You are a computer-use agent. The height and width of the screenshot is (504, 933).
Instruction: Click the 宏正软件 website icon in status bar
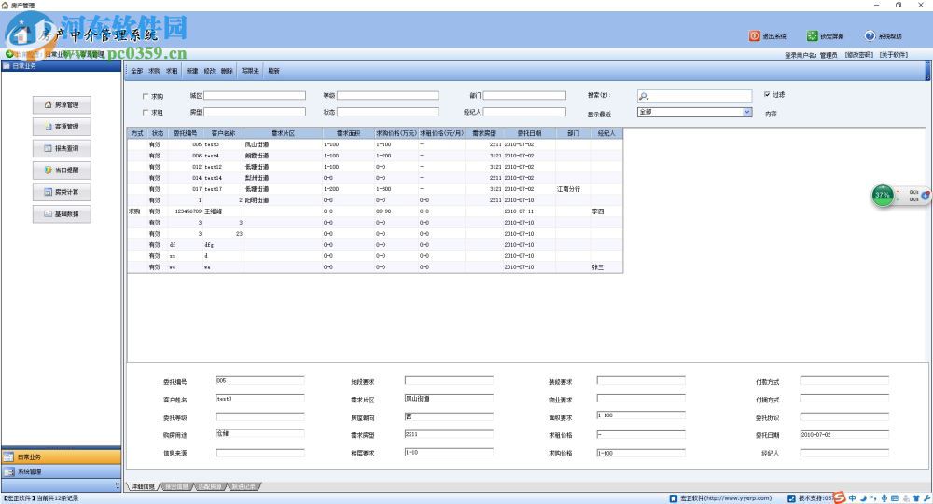pyautogui.click(x=673, y=498)
